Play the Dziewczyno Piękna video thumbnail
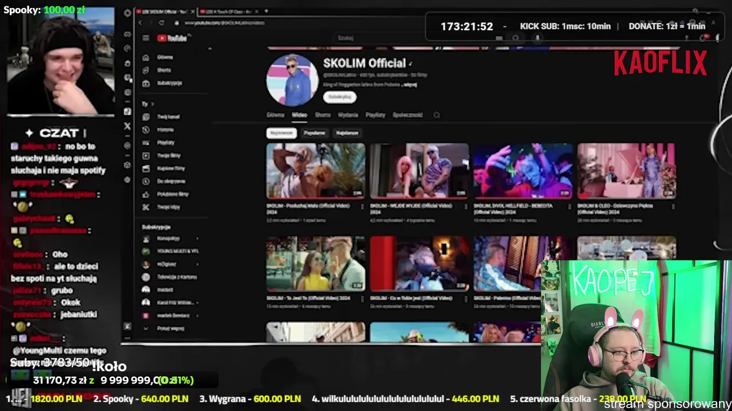Image resolution: width=732 pixels, height=411 pixels. [x=626, y=171]
